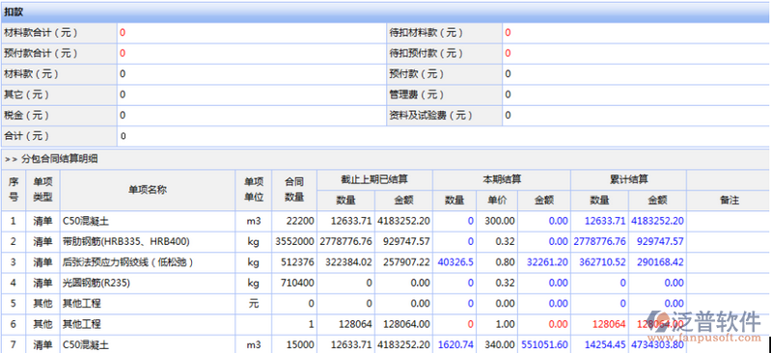Image resolution: width=771 pixels, height=353 pixels.
Task: Click the 后张法预应力钢绞线（低松弛） row name
Action: [x=127, y=262]
